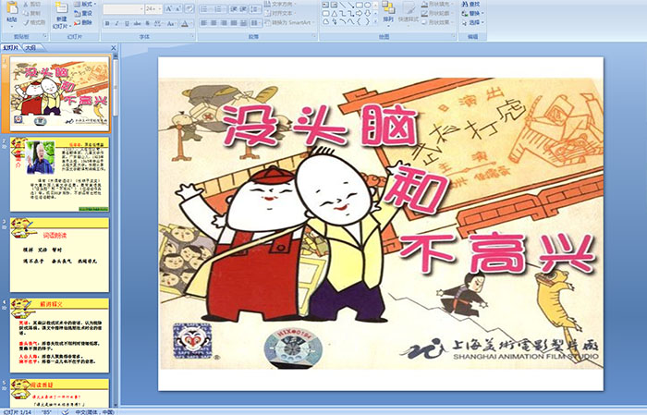Open the bullets list dropdown
The height and width of the screenshot is (415, 647).
pos(206,9)
